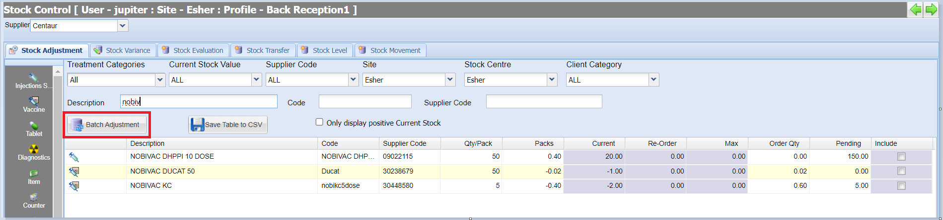Select Item category in sidebar
This screenshot has height=220, width=943.
pos(34,177)
